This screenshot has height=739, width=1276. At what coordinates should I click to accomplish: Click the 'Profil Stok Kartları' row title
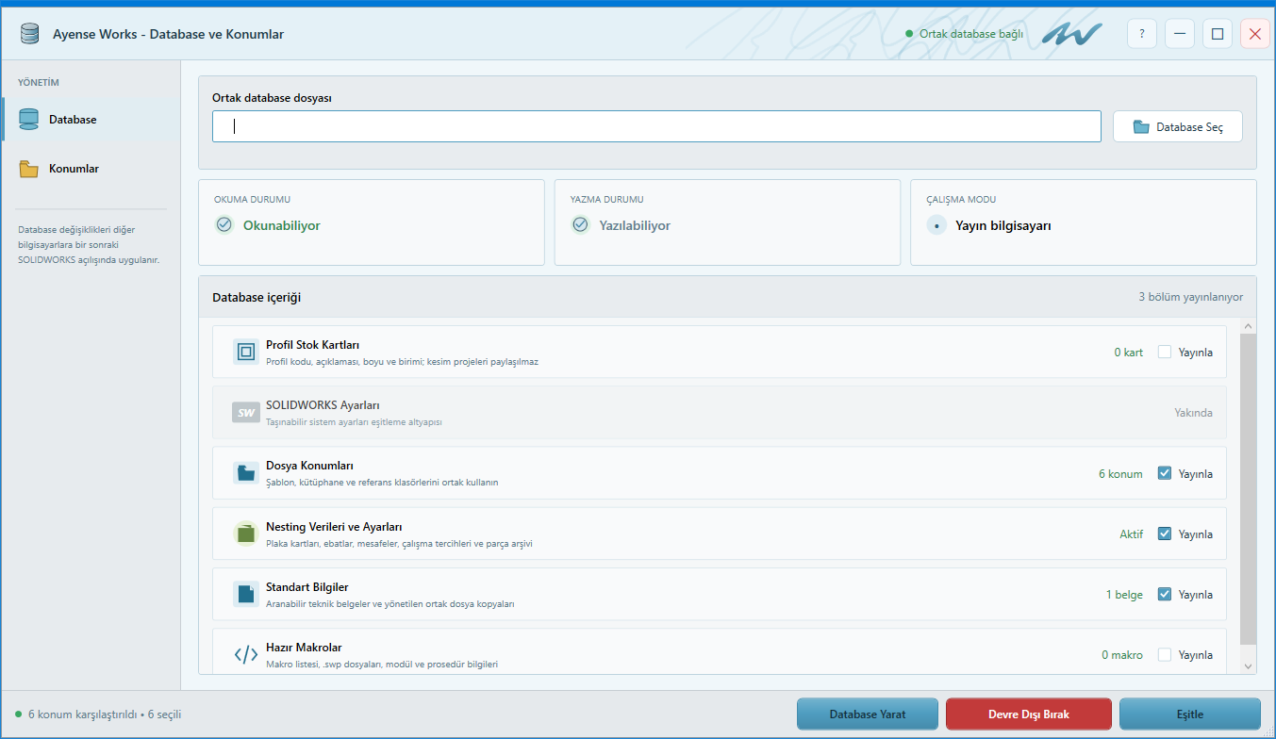point(312,345)
